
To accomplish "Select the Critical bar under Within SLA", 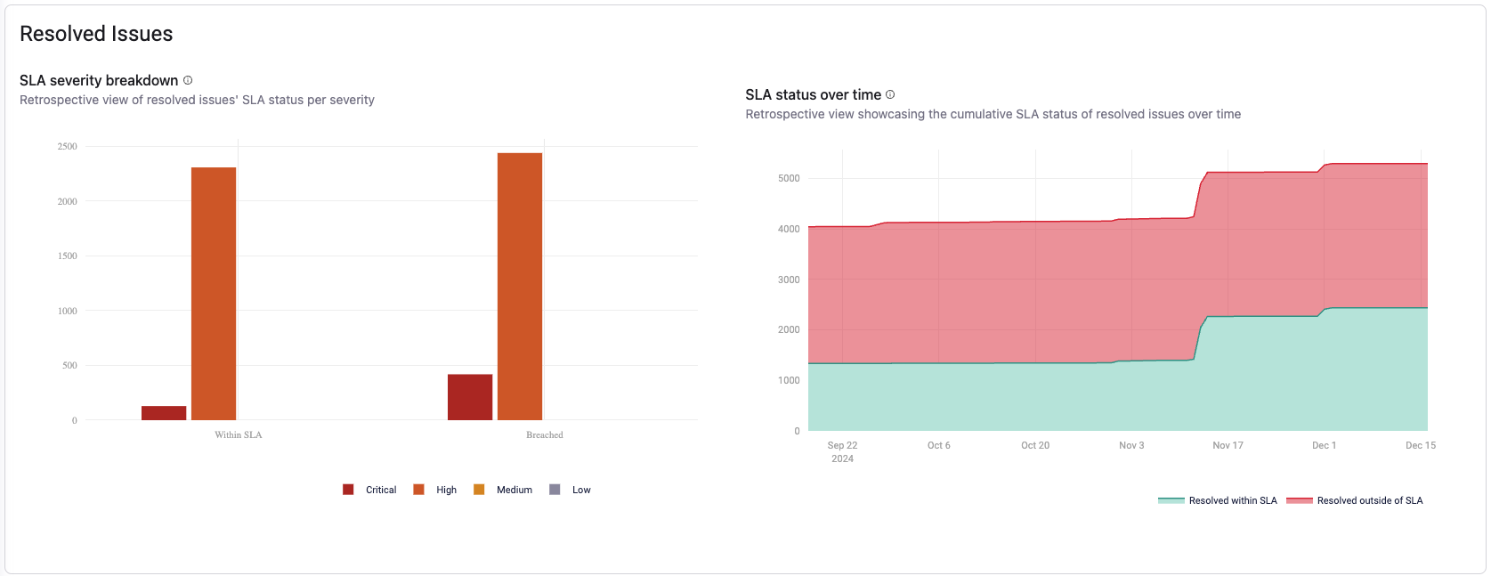I will tap(164, 413).
